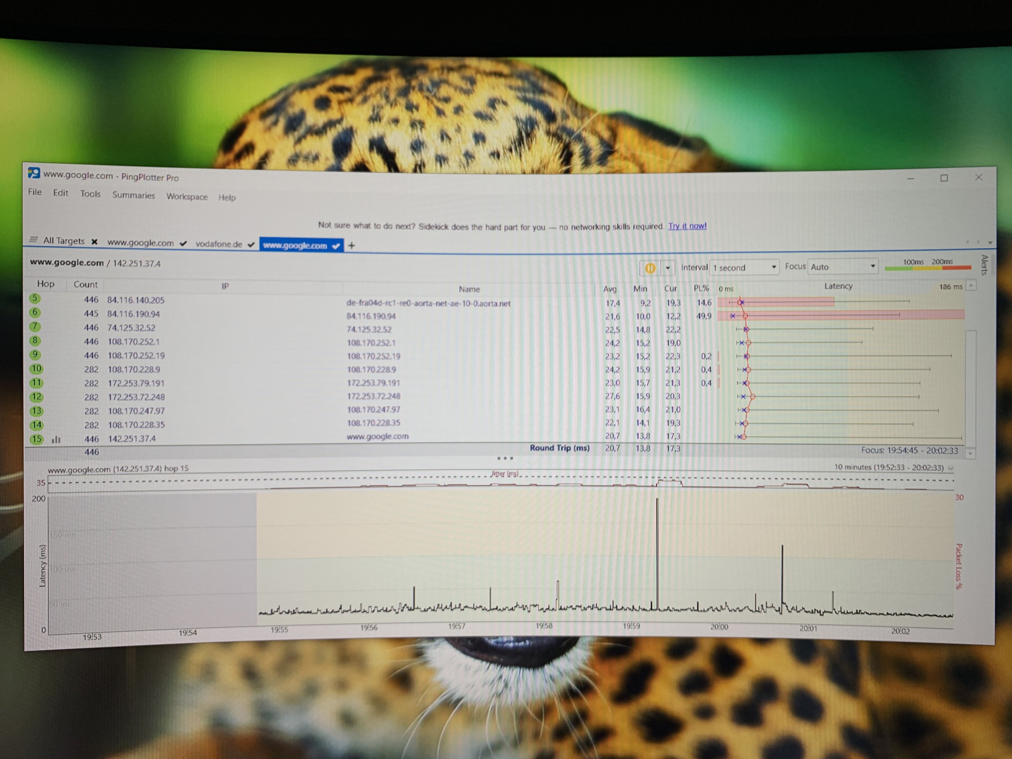Click the green hop 15 circle icon

(36, 439)
